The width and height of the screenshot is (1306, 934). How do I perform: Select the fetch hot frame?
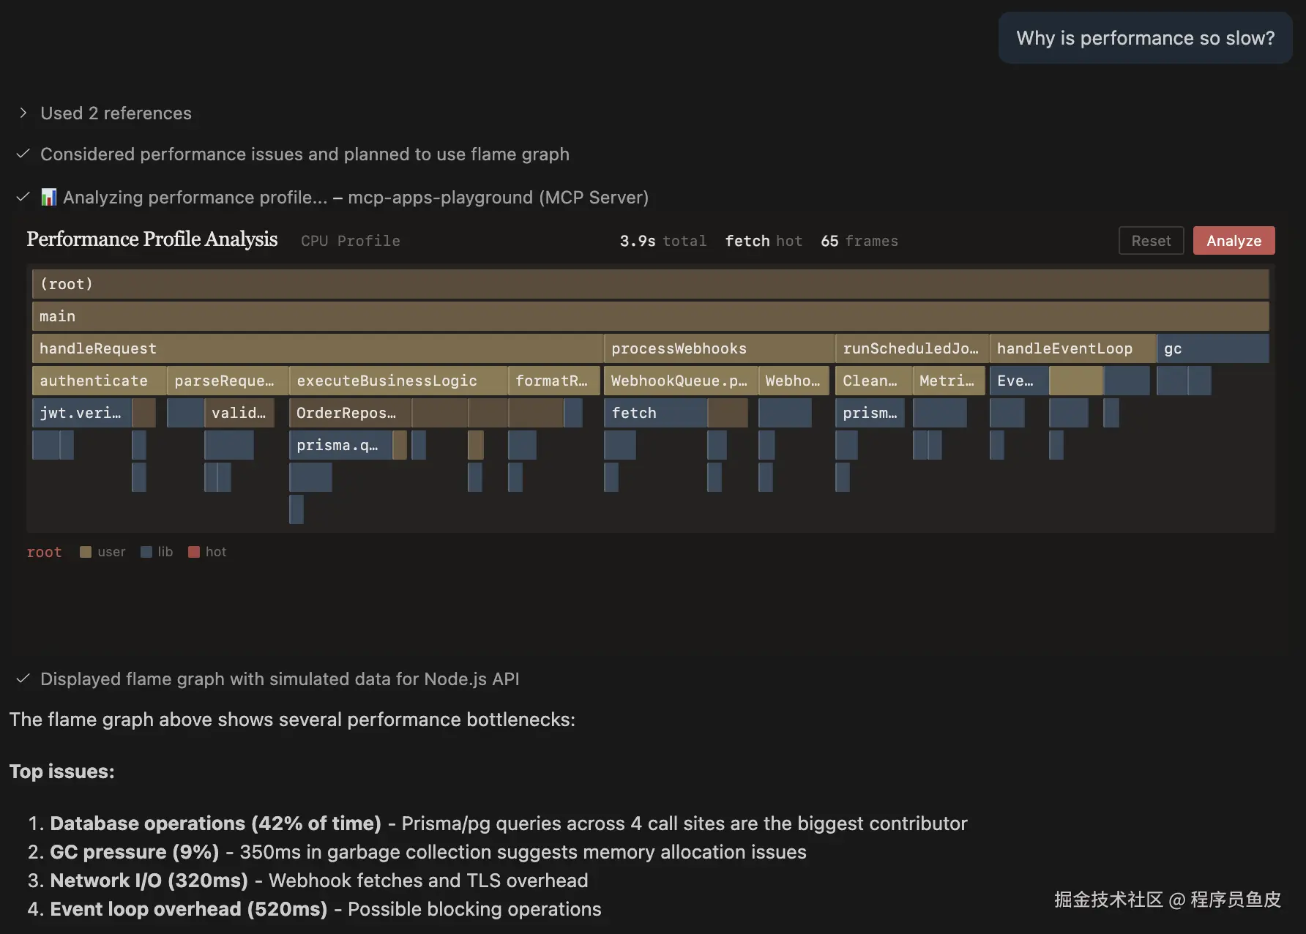[655, 413]
